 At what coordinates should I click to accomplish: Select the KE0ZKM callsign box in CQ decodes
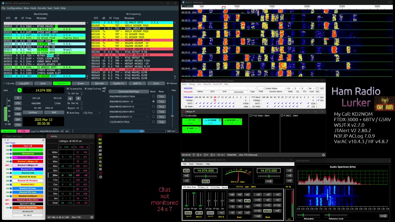(232, 122)
